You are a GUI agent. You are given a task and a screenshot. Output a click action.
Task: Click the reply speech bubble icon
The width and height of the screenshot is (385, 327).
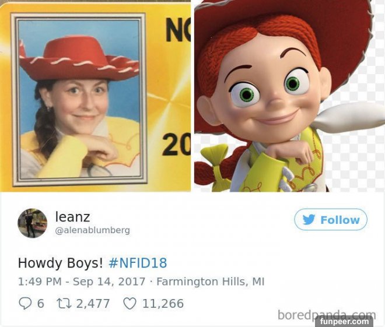[25, 304]
